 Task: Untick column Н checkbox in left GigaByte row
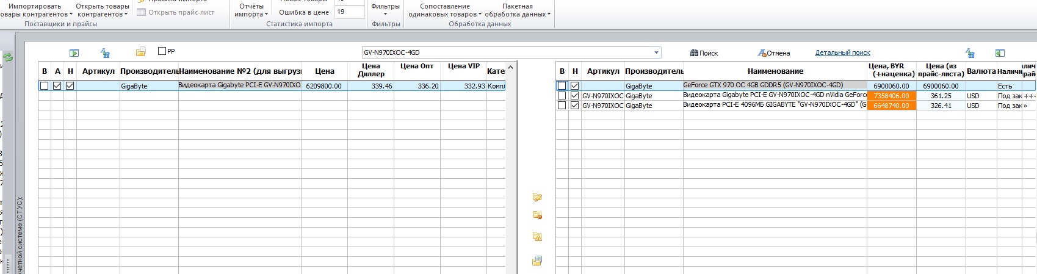click(x=70, y=86)
